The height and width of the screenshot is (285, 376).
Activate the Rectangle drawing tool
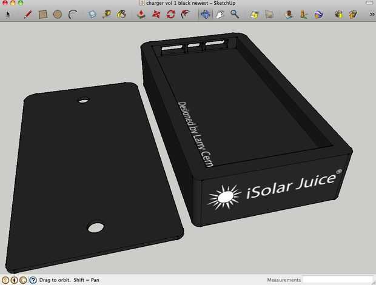coord(43,15)
